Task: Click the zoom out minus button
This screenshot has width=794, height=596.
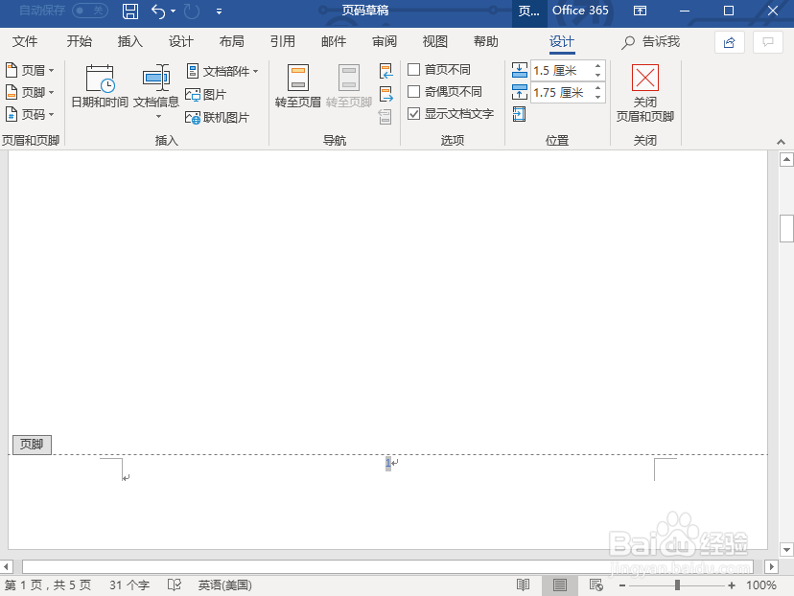Action: pyautogui.click(x=622, y=585)
